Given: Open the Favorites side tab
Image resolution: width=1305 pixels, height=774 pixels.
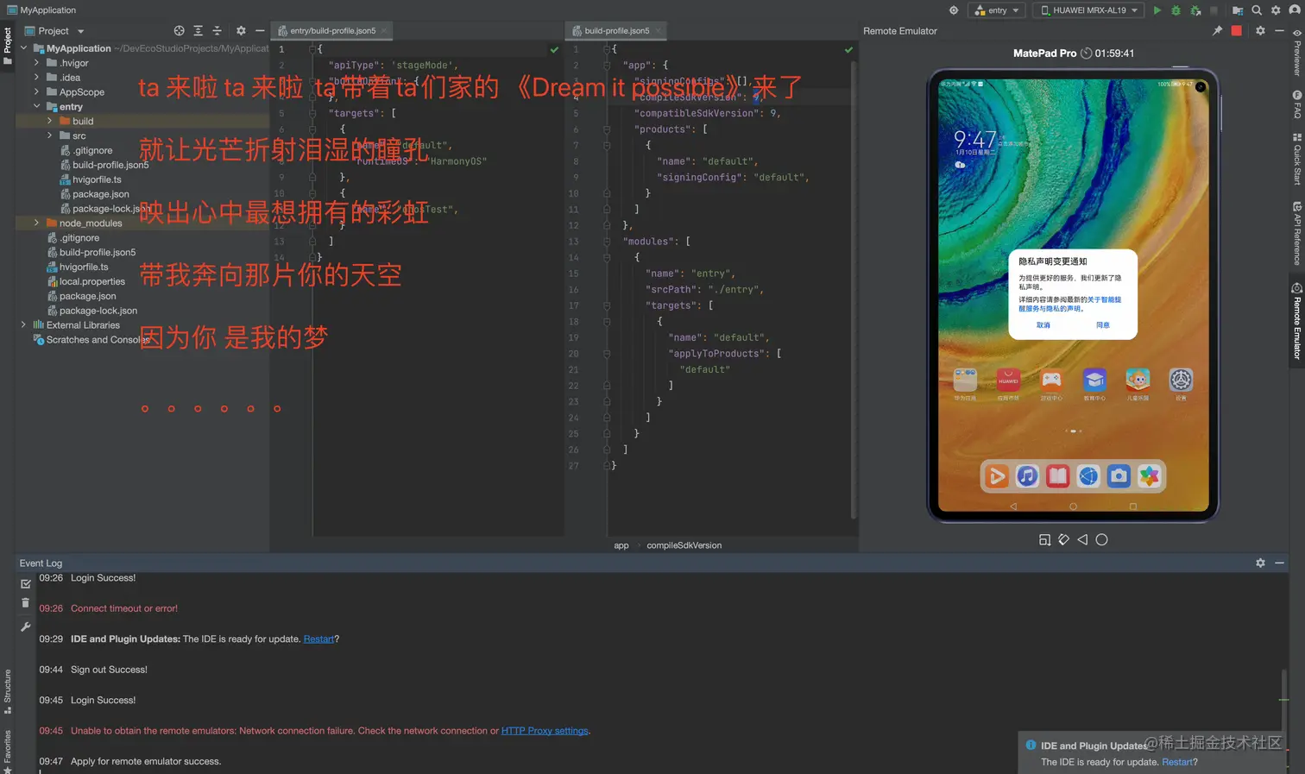Looking at the screenshot, I should coord(7,752).
